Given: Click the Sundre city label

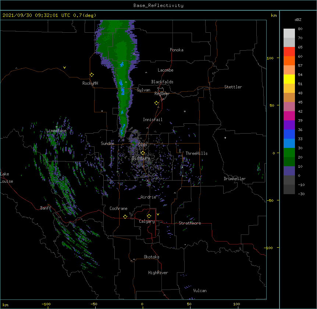Looking at the screenshot, I should (107, 143).
